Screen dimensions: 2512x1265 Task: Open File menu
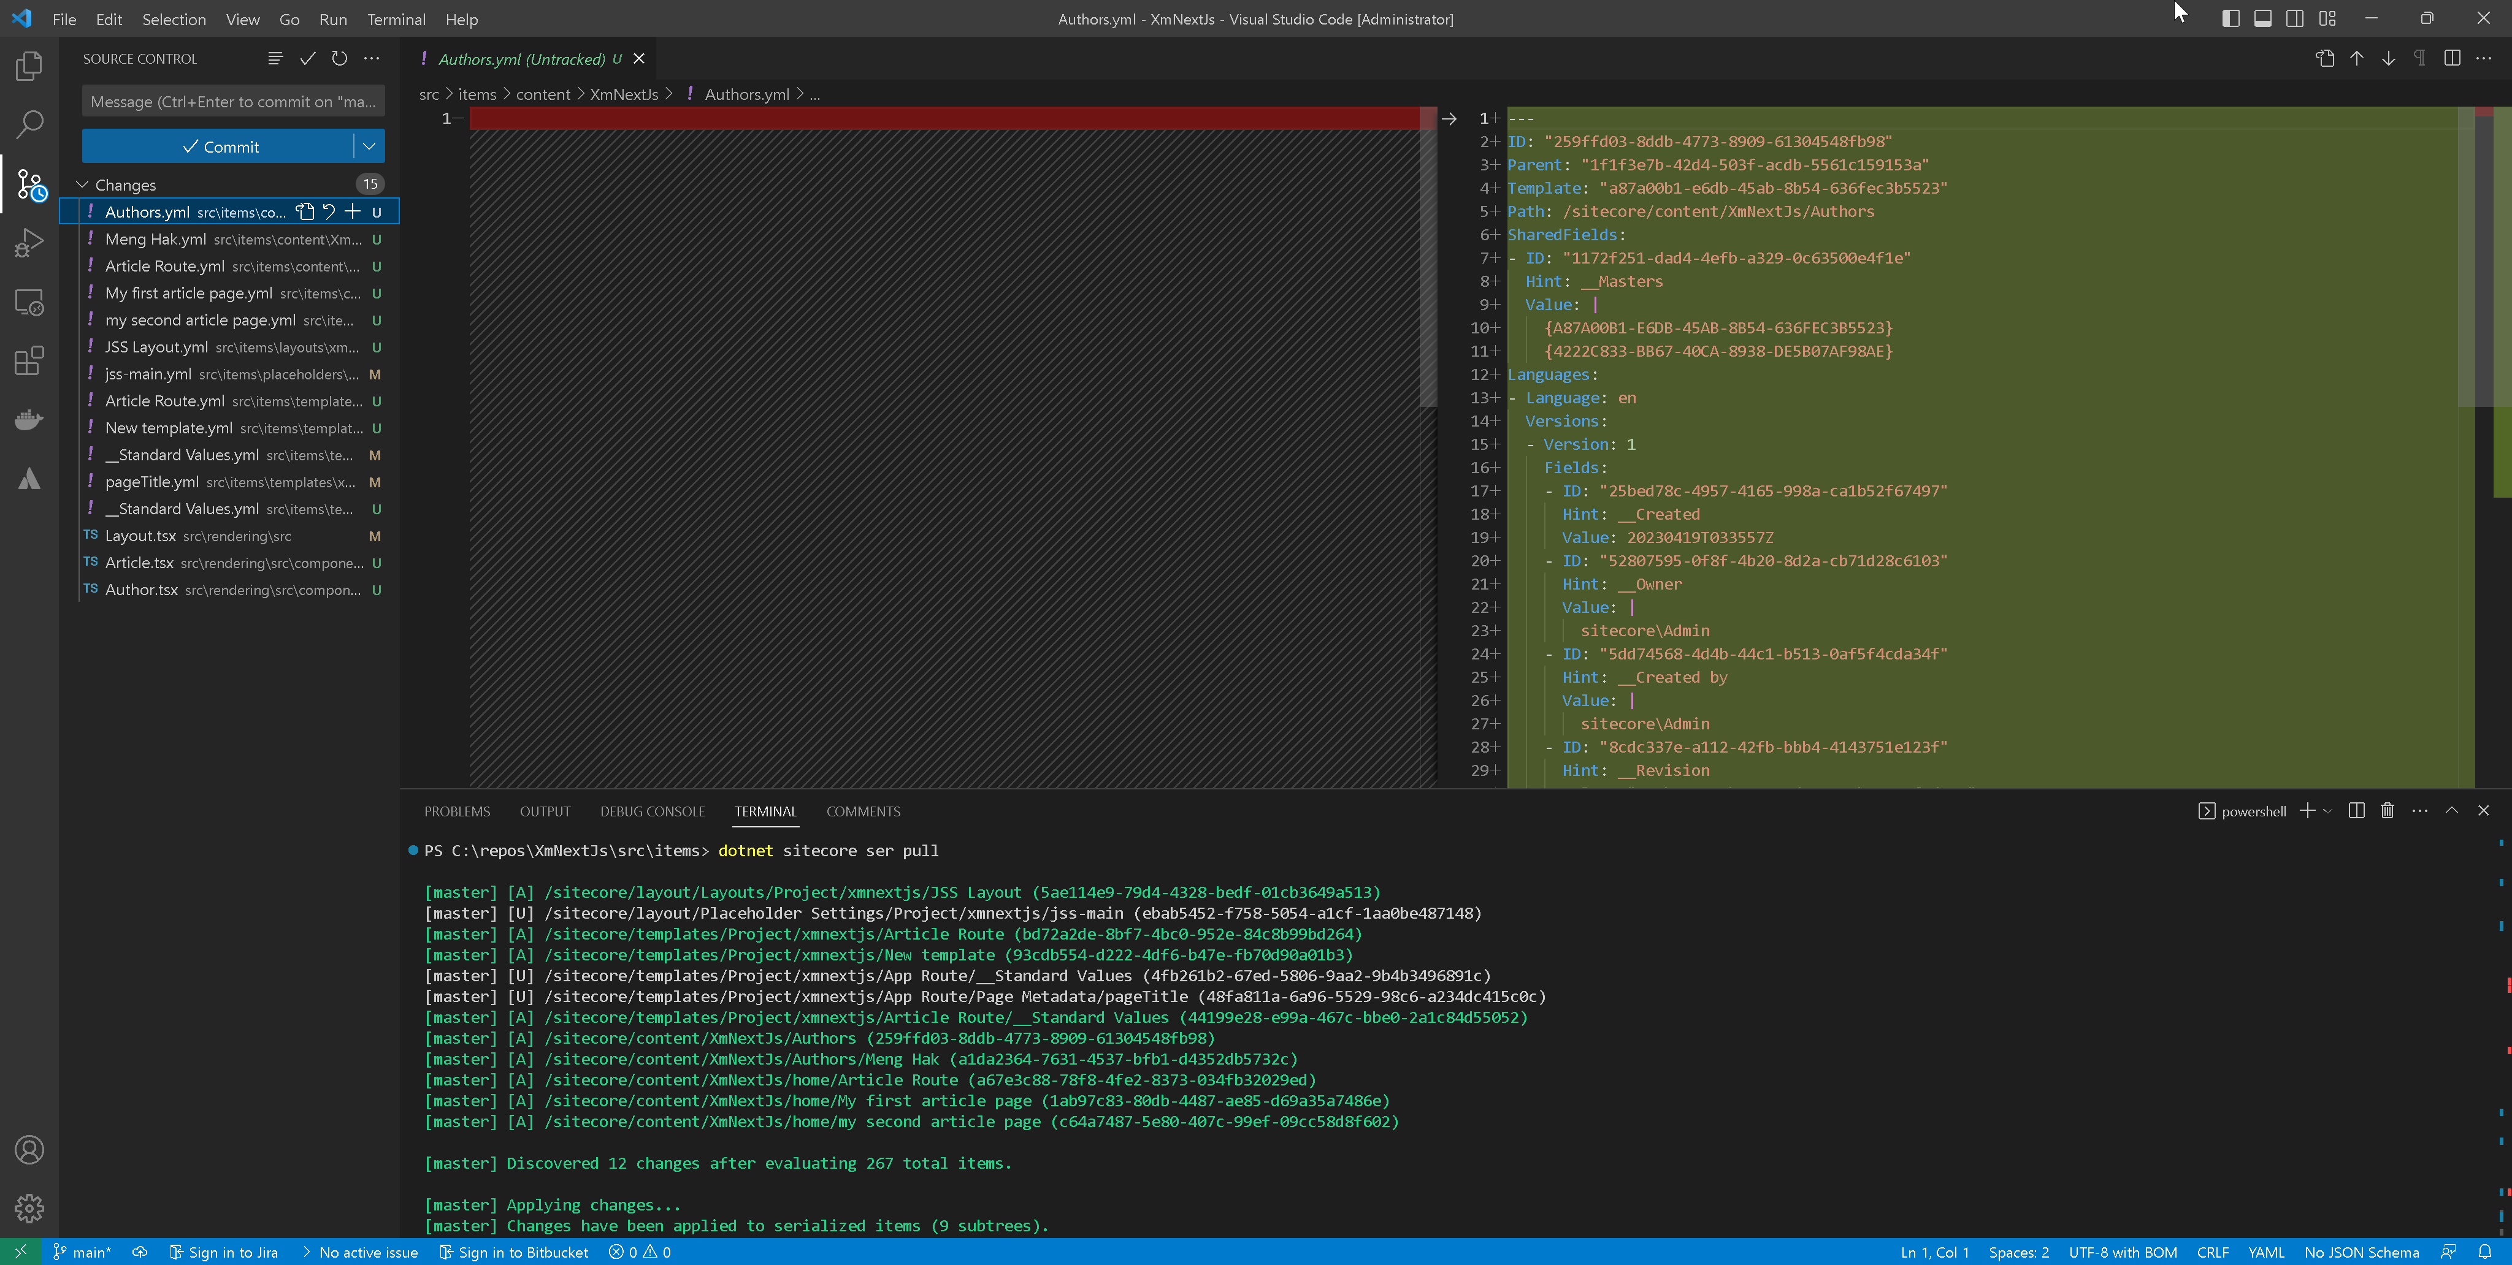coord(64,18)
